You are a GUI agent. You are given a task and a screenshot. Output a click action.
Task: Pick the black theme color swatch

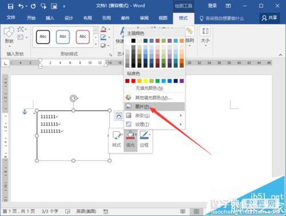coord(133,41)
